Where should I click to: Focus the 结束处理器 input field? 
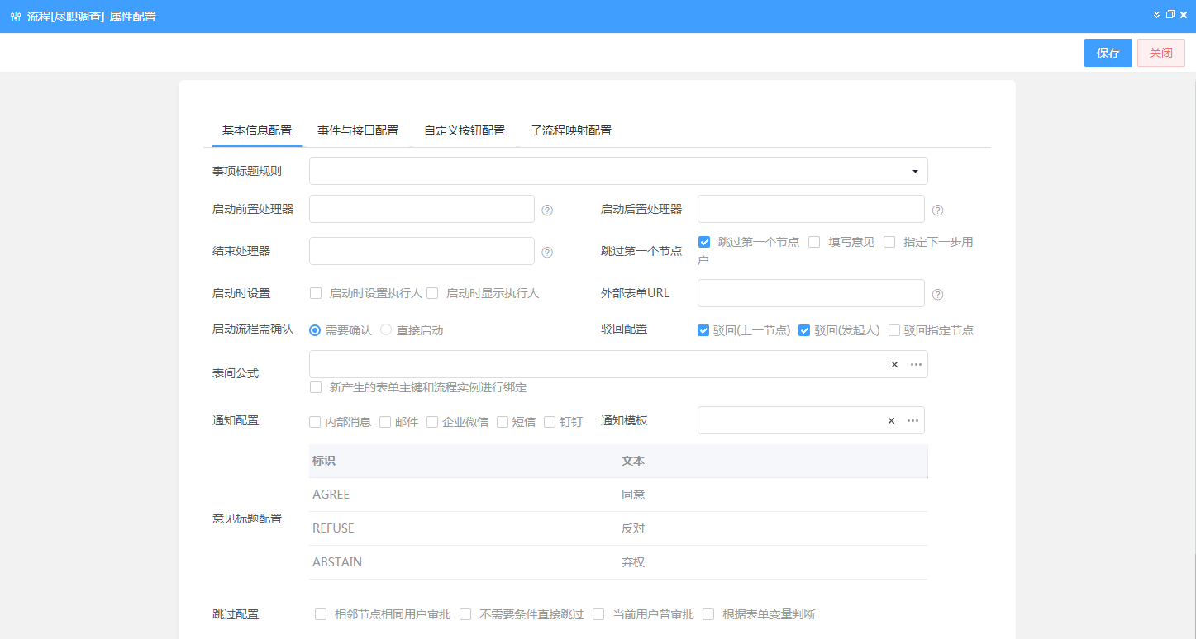[x=422, y=251]
